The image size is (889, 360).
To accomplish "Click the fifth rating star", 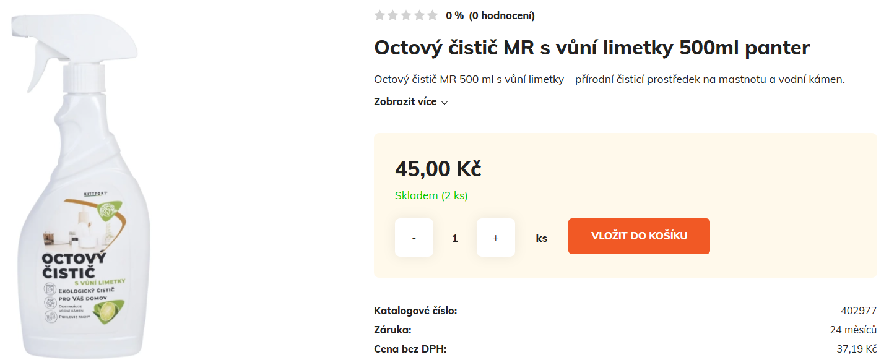I will point(432,15).
